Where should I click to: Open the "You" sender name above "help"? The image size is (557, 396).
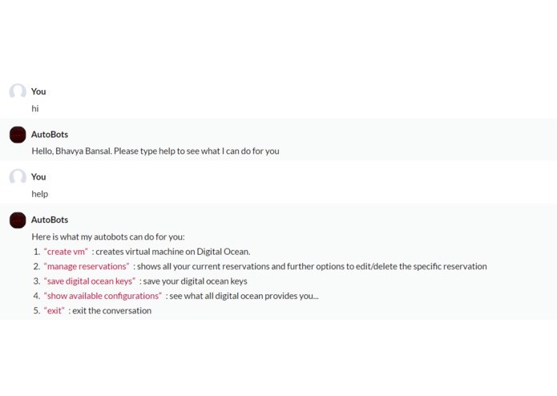(x=38, y=177)
